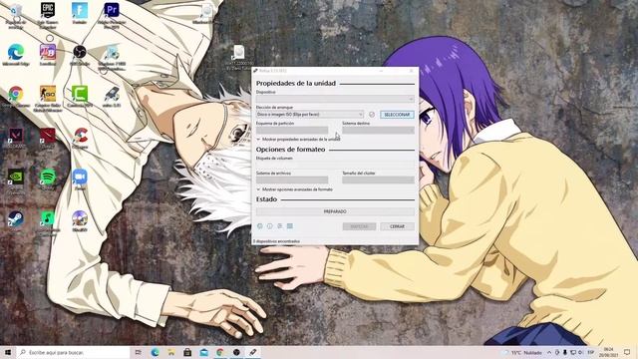
Task: Expand Mostrar opciones avanzadas de formato
Action: (x=294, y=189)
